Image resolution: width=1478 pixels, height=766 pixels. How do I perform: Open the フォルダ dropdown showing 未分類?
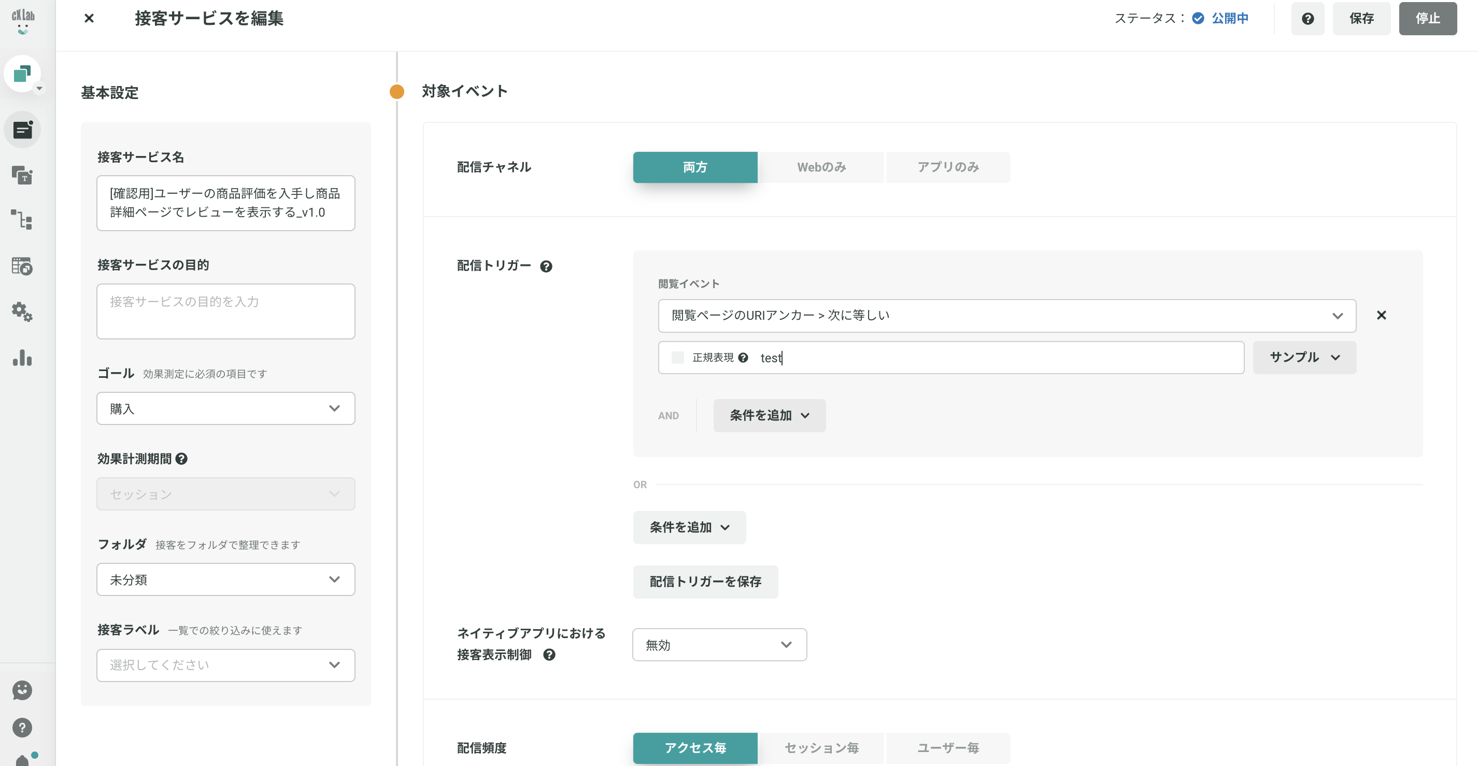coord(225,579)
